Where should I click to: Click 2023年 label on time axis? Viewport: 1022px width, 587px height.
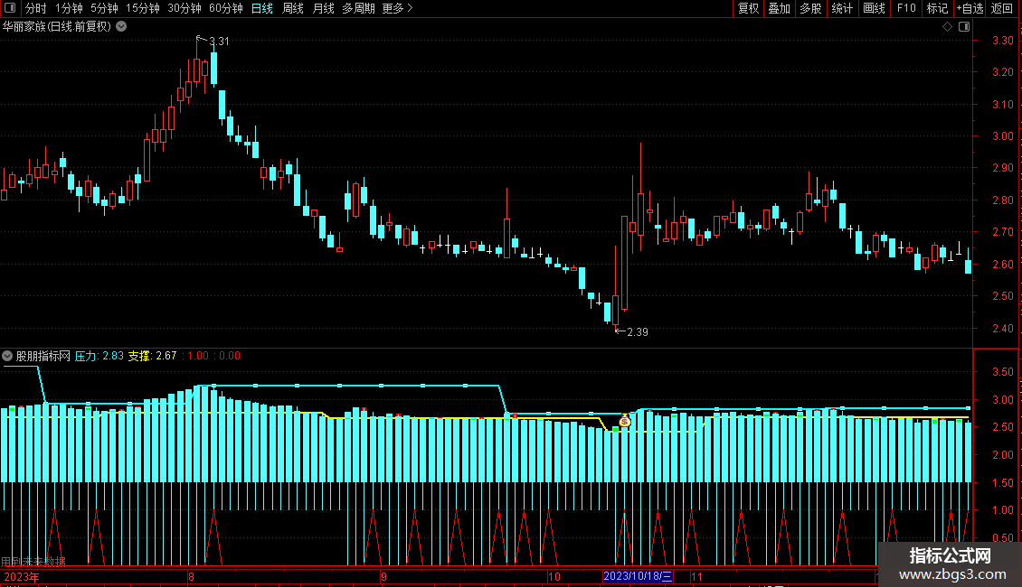pos(22,576)
